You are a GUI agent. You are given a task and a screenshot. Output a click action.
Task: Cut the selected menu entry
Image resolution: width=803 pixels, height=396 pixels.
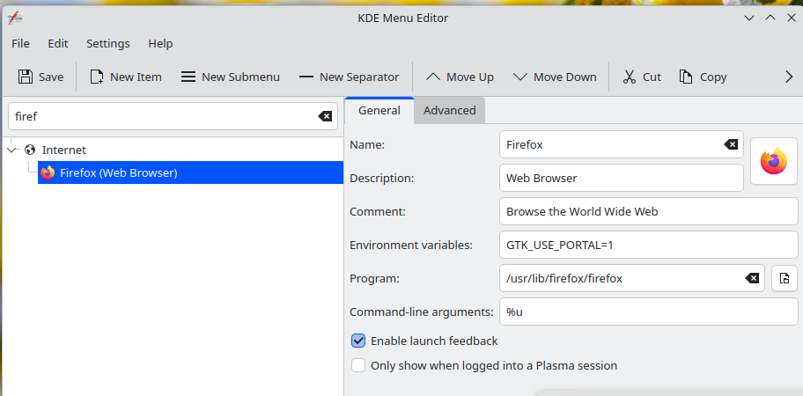pos(642,77)
